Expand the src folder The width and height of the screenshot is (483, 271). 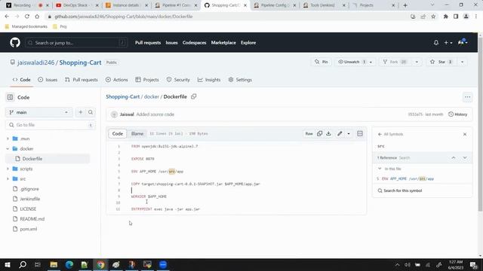click(8, 179)
